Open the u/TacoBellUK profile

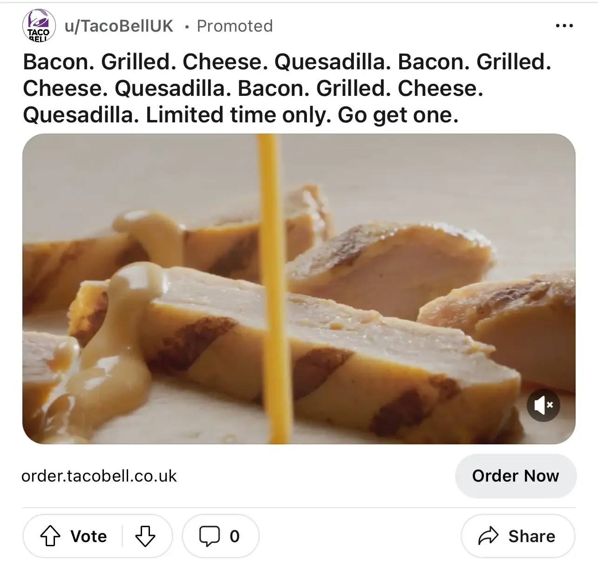click(119, 26)
